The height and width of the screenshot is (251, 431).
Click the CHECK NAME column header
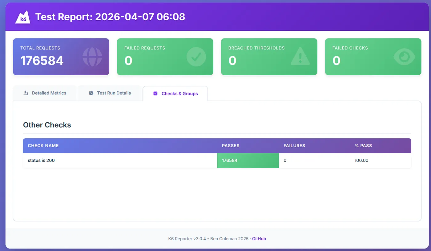(43, 145)
